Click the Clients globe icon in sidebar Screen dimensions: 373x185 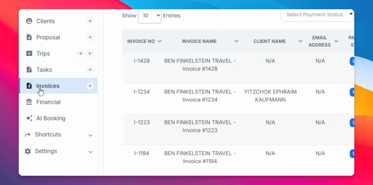pos(29,21)
